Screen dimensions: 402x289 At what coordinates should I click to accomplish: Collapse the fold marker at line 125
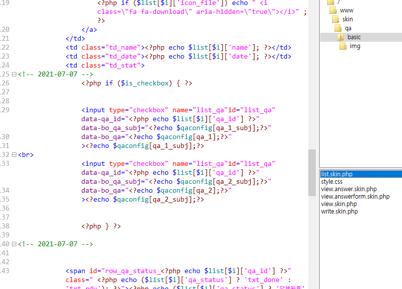pyautogui.click(x=14, y=74)
